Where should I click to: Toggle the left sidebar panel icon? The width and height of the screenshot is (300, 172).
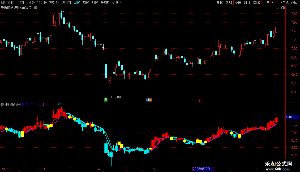tap(3, 2)
